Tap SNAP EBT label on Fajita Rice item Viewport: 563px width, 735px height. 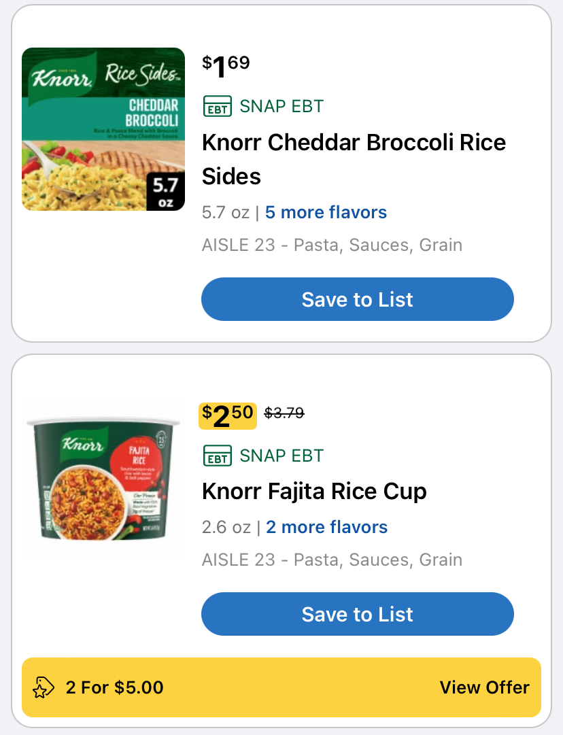[x=281, y=456]
